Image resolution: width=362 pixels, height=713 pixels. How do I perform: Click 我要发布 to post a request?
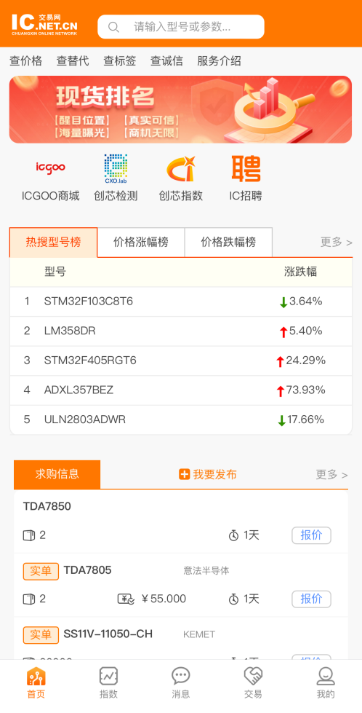tap(208, 475)
